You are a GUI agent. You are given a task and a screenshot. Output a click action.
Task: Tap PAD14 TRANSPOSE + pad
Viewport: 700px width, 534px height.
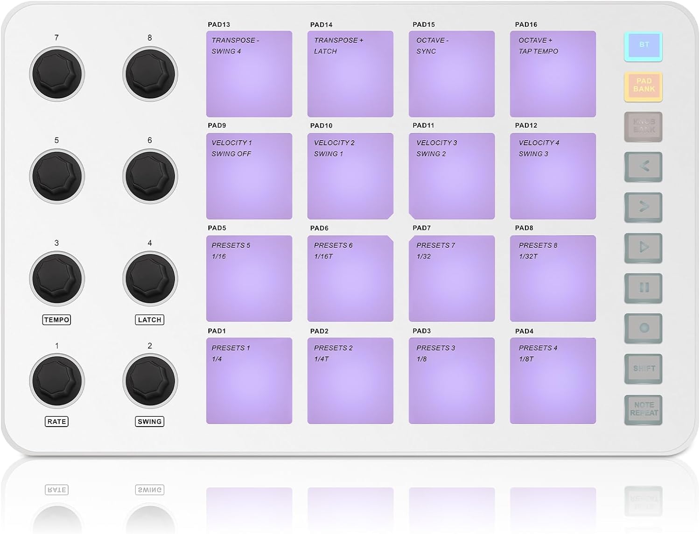pyautogui.click(x=350, y=74)
